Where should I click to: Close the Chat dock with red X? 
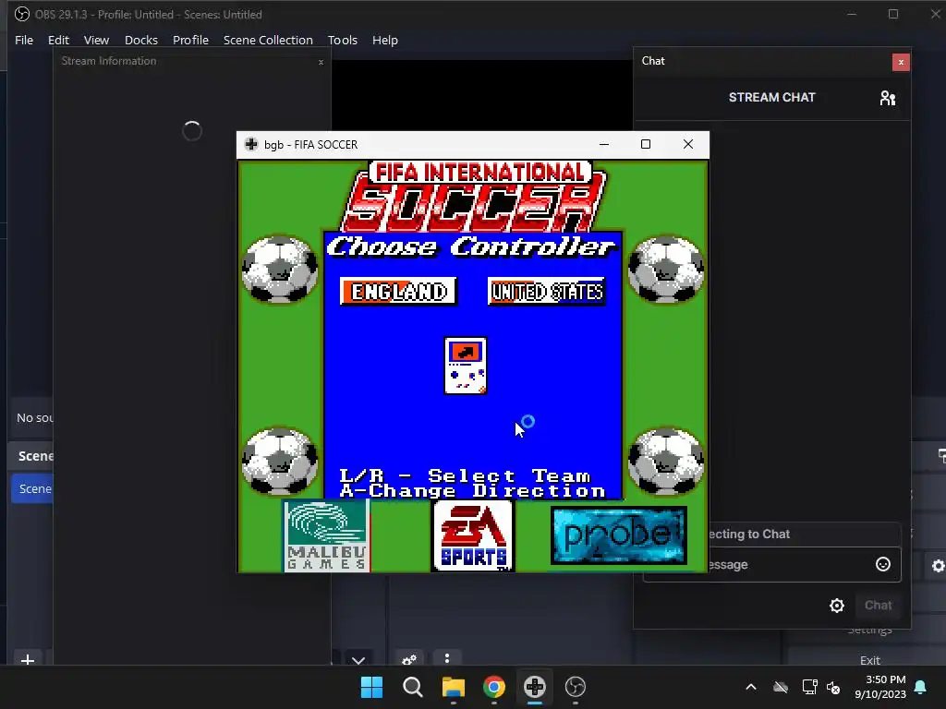point(901,62)
